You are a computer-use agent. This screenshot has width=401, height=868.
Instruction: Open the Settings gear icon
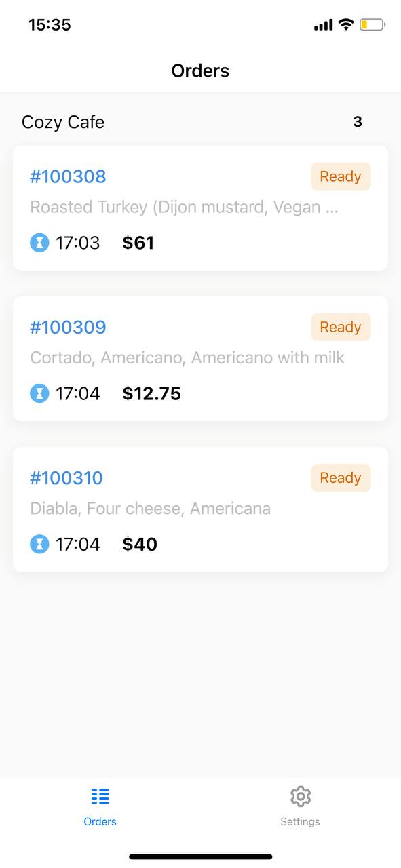(x=300, y=796)
